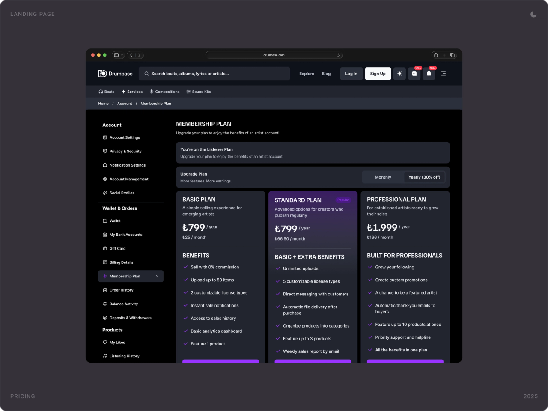Go back with browser back arrow
The image size is (548, 411).
pos(131,55)
